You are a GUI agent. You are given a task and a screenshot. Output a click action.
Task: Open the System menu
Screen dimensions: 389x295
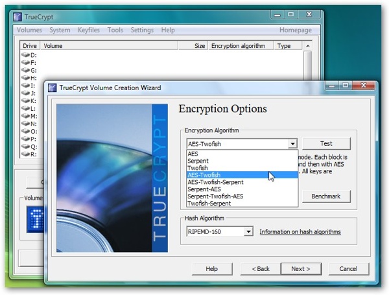[60, 30]
